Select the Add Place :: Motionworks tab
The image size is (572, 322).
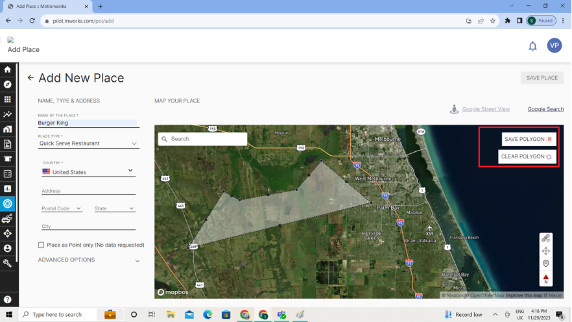coord(47,6)
